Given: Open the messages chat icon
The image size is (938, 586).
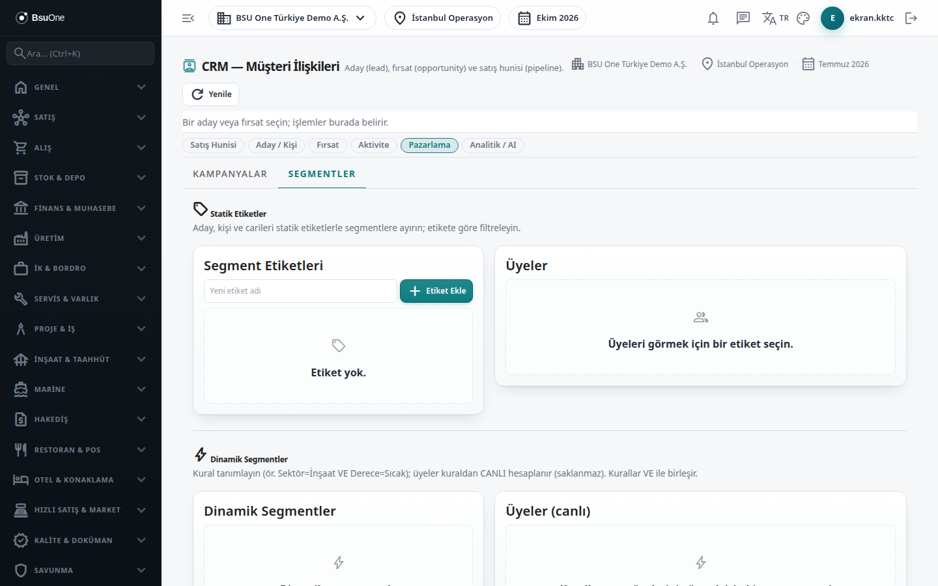Looking at the screenshot, I should pyautogui.click(x=743, y=18).
